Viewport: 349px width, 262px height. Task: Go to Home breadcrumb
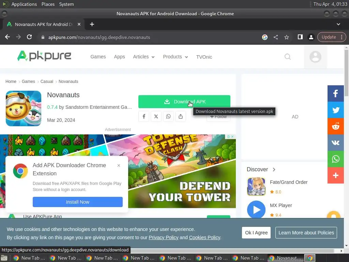point(11,82)
